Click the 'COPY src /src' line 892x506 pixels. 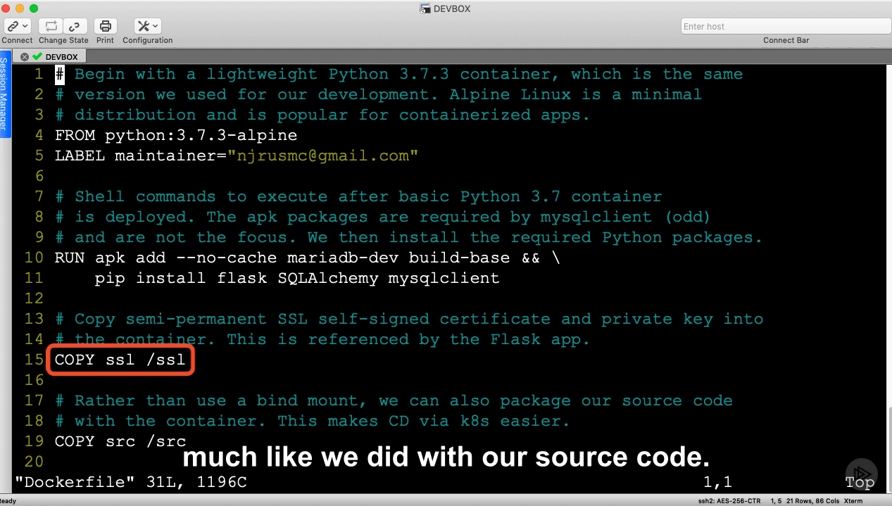click(120, 441)
